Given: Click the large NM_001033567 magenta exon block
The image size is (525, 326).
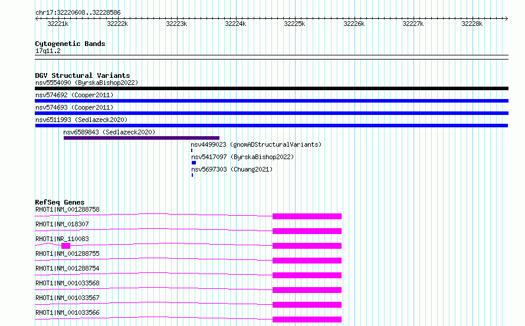Looking at the screenshot, I should 307,305.
